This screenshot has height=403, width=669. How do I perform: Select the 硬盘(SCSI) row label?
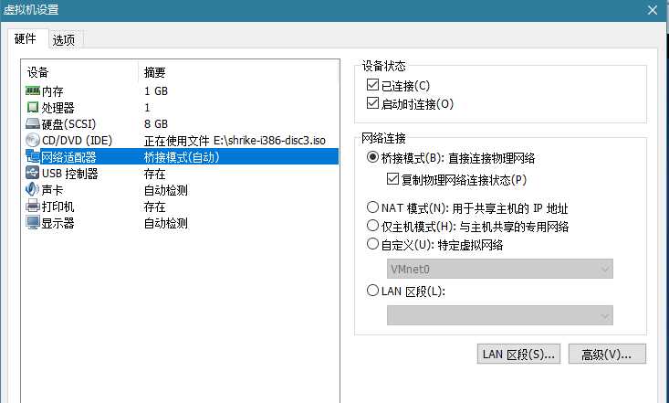pyautogui.click(x=69, y=124)
